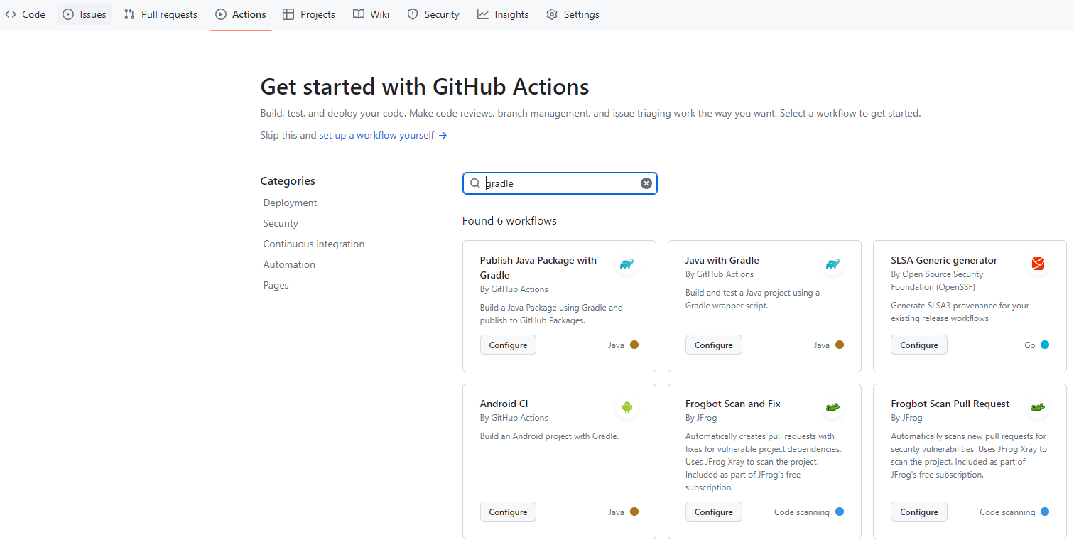The image size is (1074, 550).
Task: Open the repository Settings tab
Action: coord(573,14)
